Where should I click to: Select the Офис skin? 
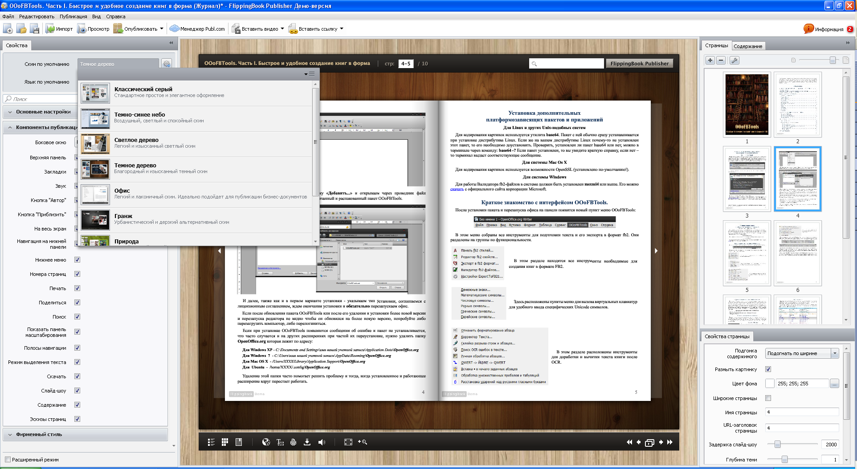click(x=195, y=194)
